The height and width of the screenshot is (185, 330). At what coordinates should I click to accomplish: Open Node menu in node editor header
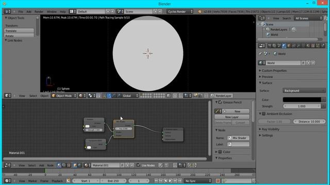point(51,165)
